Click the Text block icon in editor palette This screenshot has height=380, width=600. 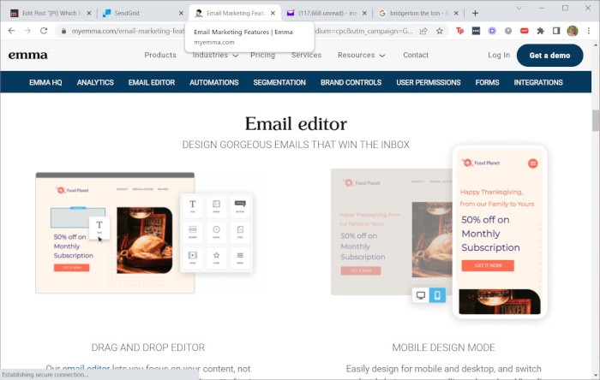click(193, 206)
